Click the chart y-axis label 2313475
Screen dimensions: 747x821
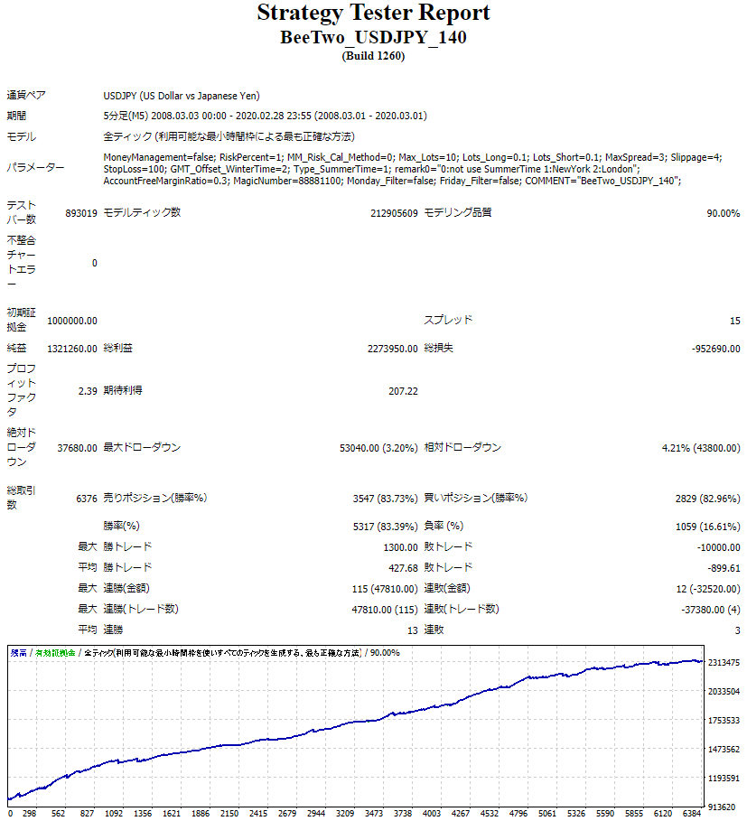(724, 662)
